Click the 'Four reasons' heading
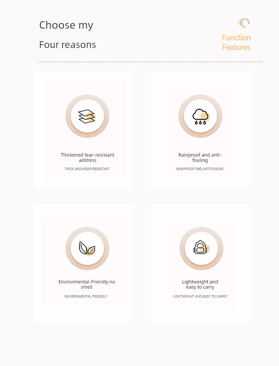Screen dimensions: 279x366 click(x=67, y=45)
